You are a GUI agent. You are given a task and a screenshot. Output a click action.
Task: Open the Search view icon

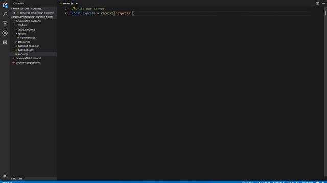[x=5, y=14]
